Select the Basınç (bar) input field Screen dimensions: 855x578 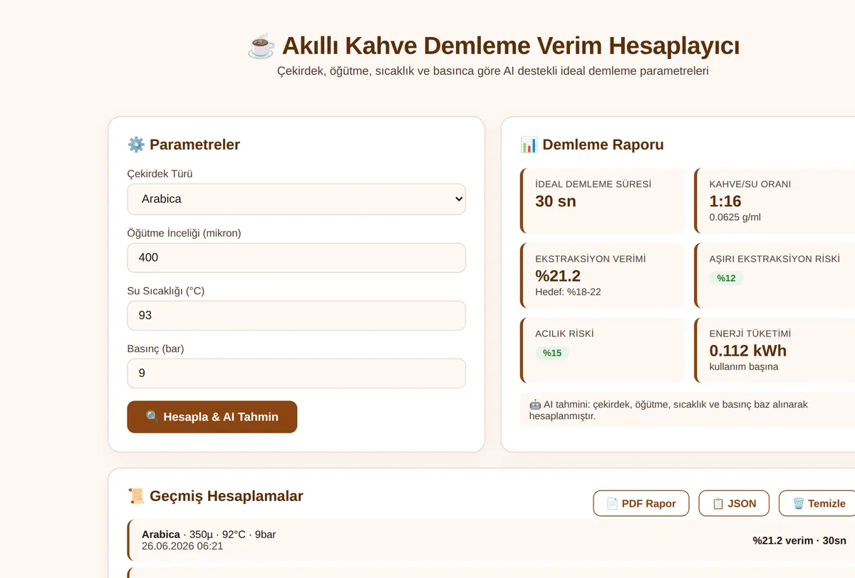296,373
